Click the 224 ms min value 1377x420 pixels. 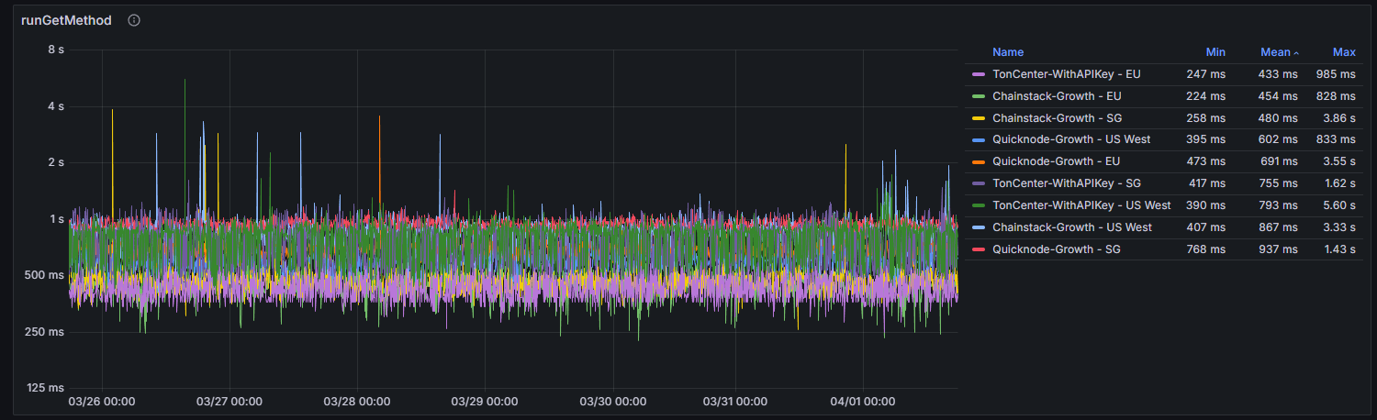point(1205,96)
